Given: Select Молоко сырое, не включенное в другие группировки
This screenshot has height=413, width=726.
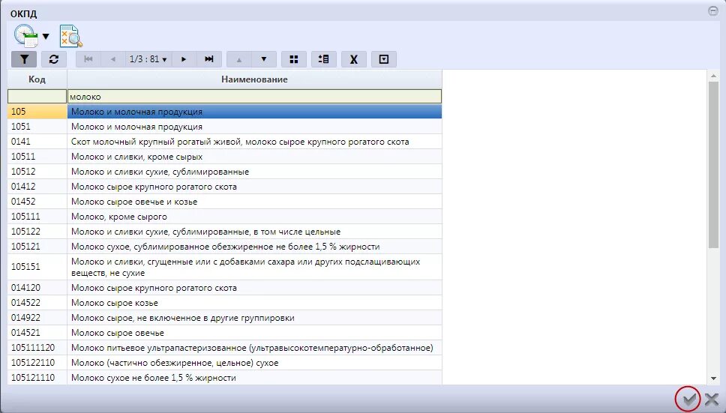Looking at the screenshot, I should (x=224, y=318).
